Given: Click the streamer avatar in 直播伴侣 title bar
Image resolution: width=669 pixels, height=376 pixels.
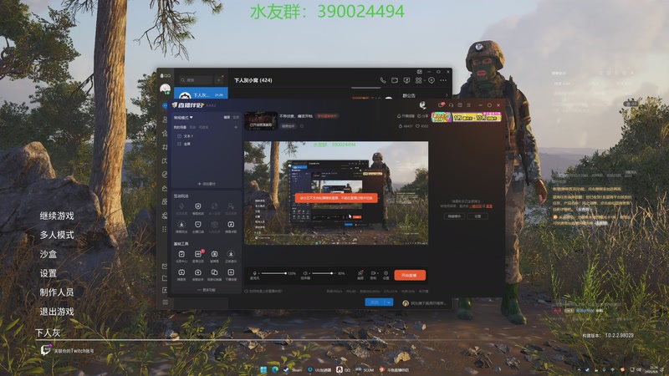Looking at the screenshot, I should (x=423, y=105).
